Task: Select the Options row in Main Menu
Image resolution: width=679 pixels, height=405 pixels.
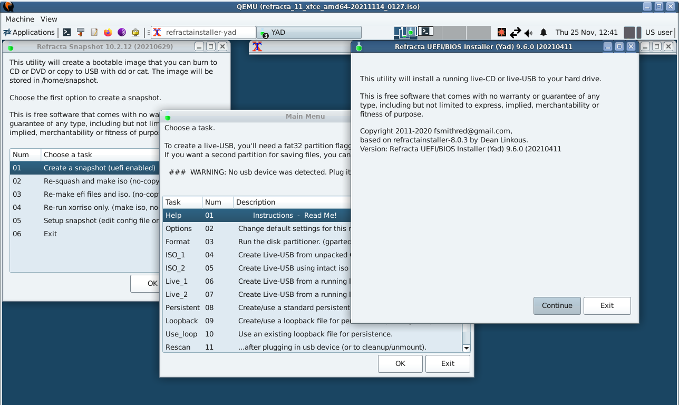Action: pos(257,228)
